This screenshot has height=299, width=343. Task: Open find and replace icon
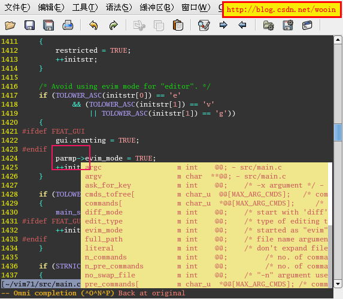pos(204,25)
